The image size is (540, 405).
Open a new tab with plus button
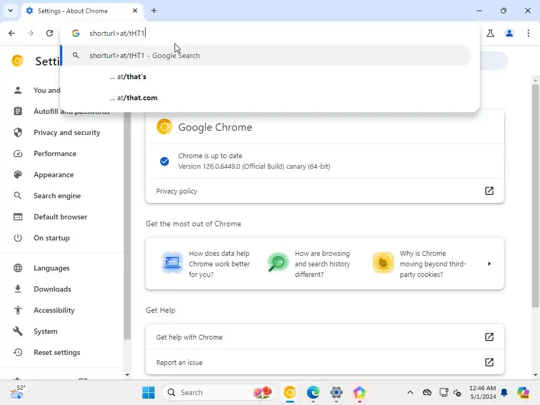click(154, 11)
